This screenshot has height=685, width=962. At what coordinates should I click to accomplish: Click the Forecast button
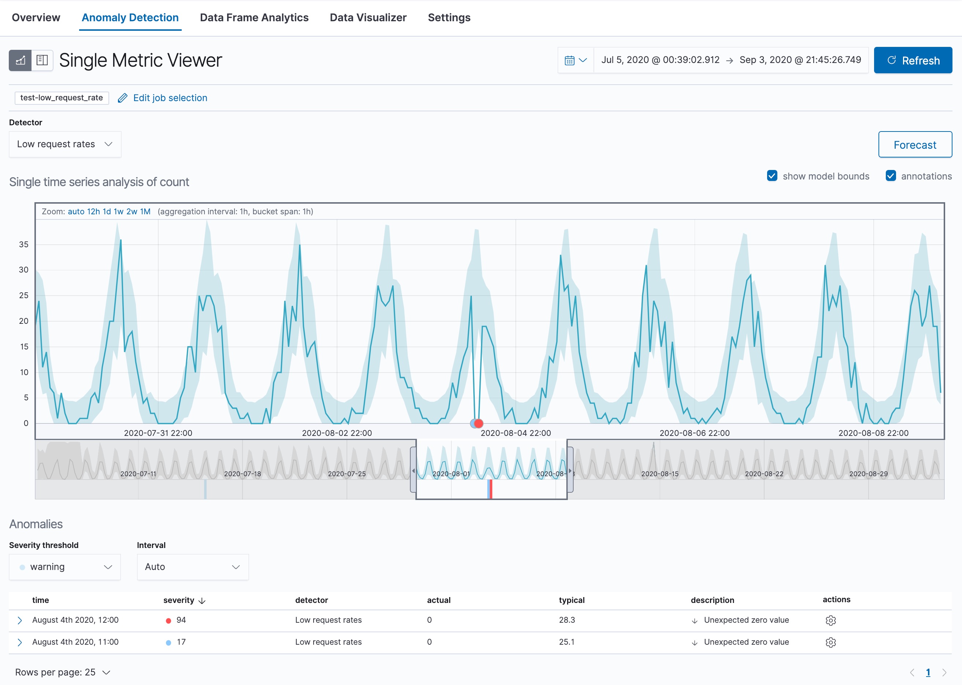tap(914, 145)
